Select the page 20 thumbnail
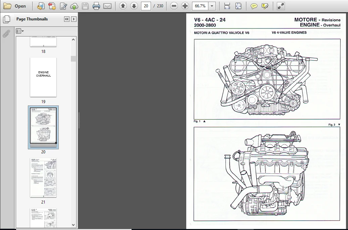Screen dimensions: 348x230 [43, 127]
